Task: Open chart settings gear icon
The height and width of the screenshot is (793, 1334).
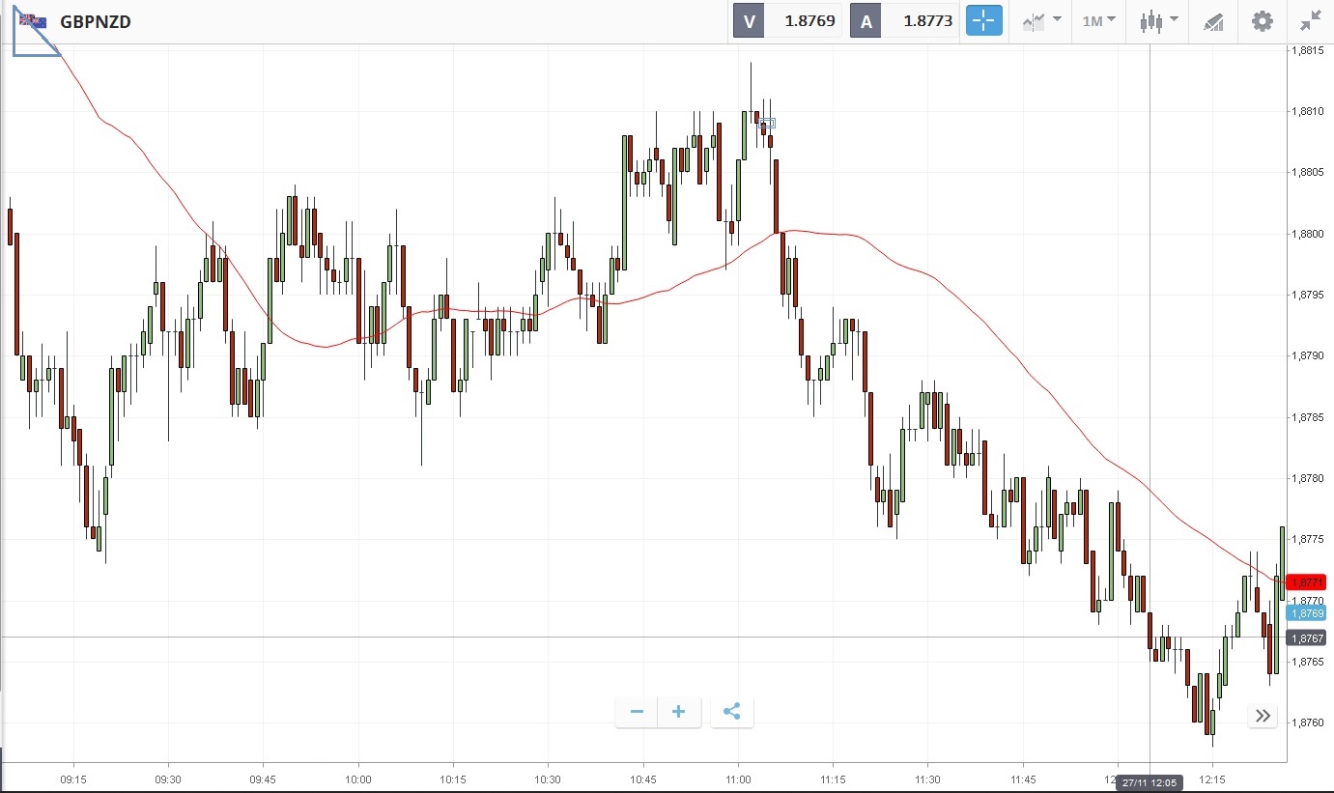Action: tap(1262, 21)
